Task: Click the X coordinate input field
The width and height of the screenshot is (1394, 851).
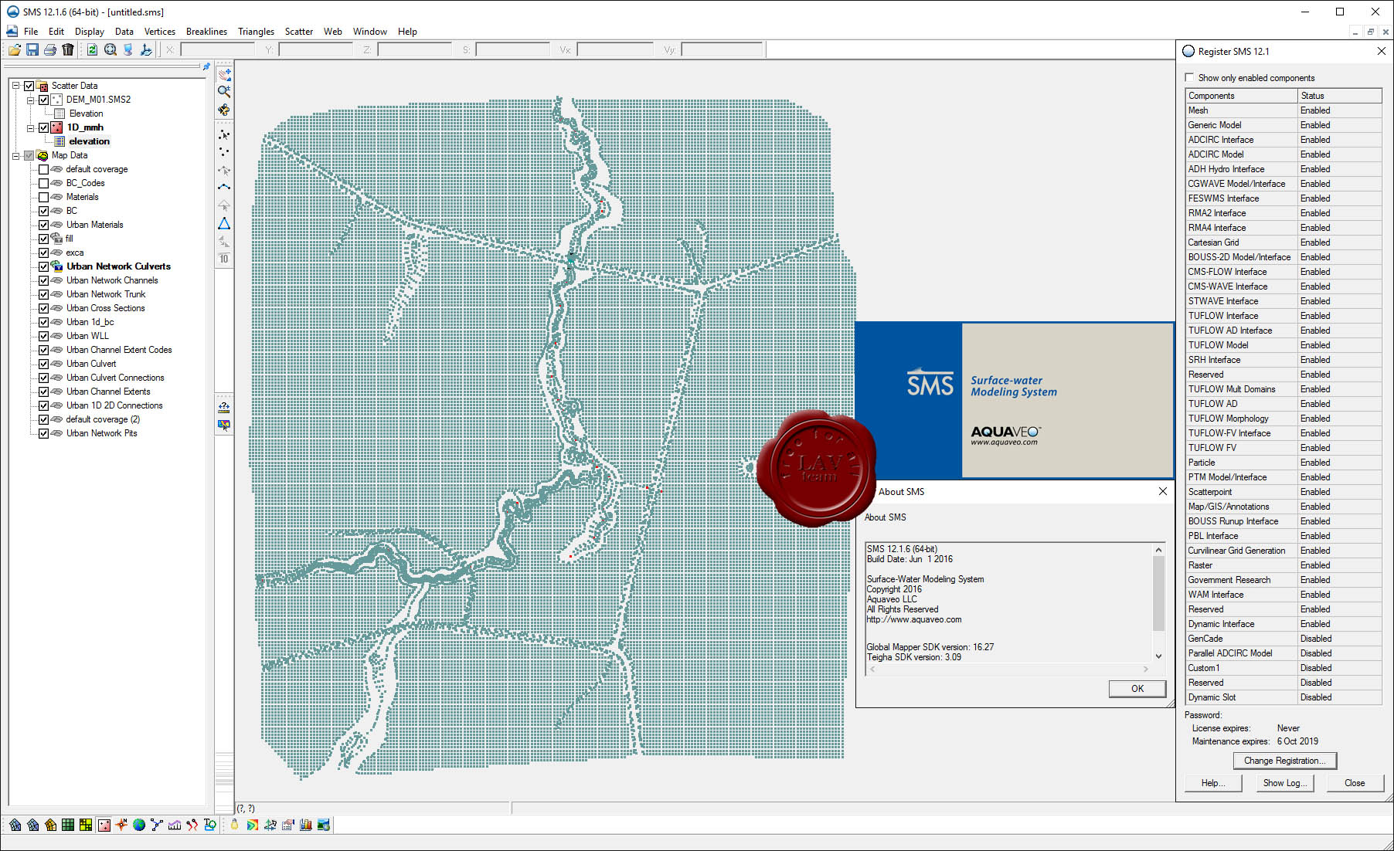Action: tap(217, 49)
